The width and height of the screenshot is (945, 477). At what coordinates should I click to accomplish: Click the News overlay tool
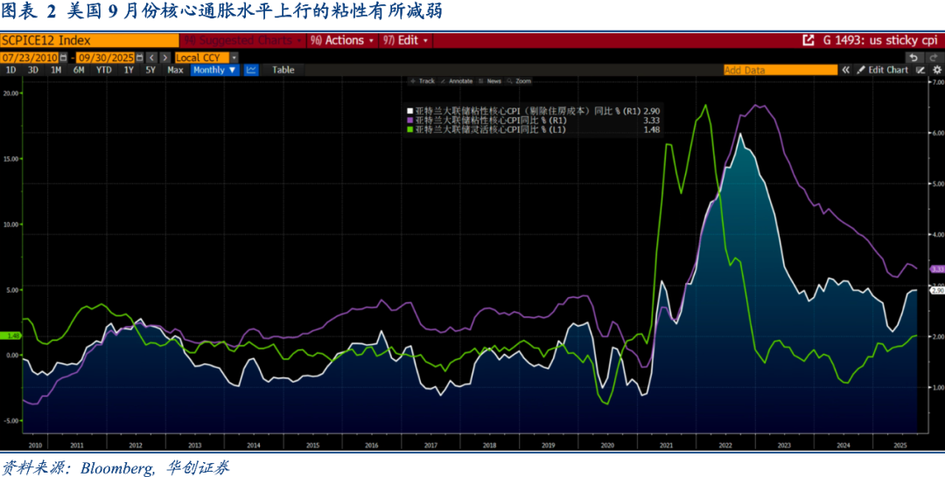click(491, 80)
